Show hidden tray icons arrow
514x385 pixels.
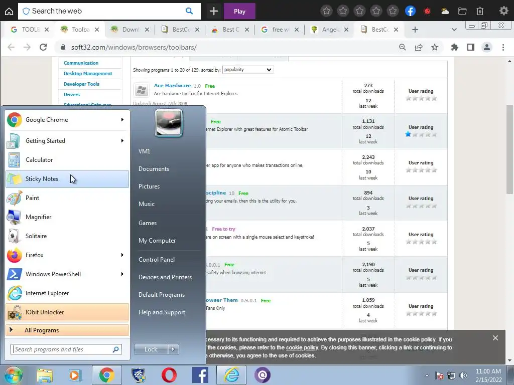click(427, 375)
